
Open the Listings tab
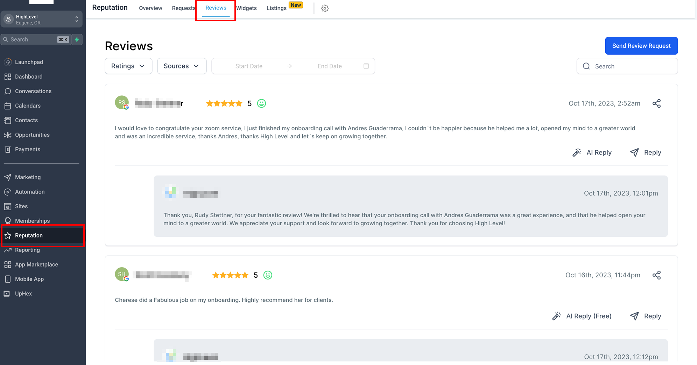pyautogui.click(x=276, y=8)
